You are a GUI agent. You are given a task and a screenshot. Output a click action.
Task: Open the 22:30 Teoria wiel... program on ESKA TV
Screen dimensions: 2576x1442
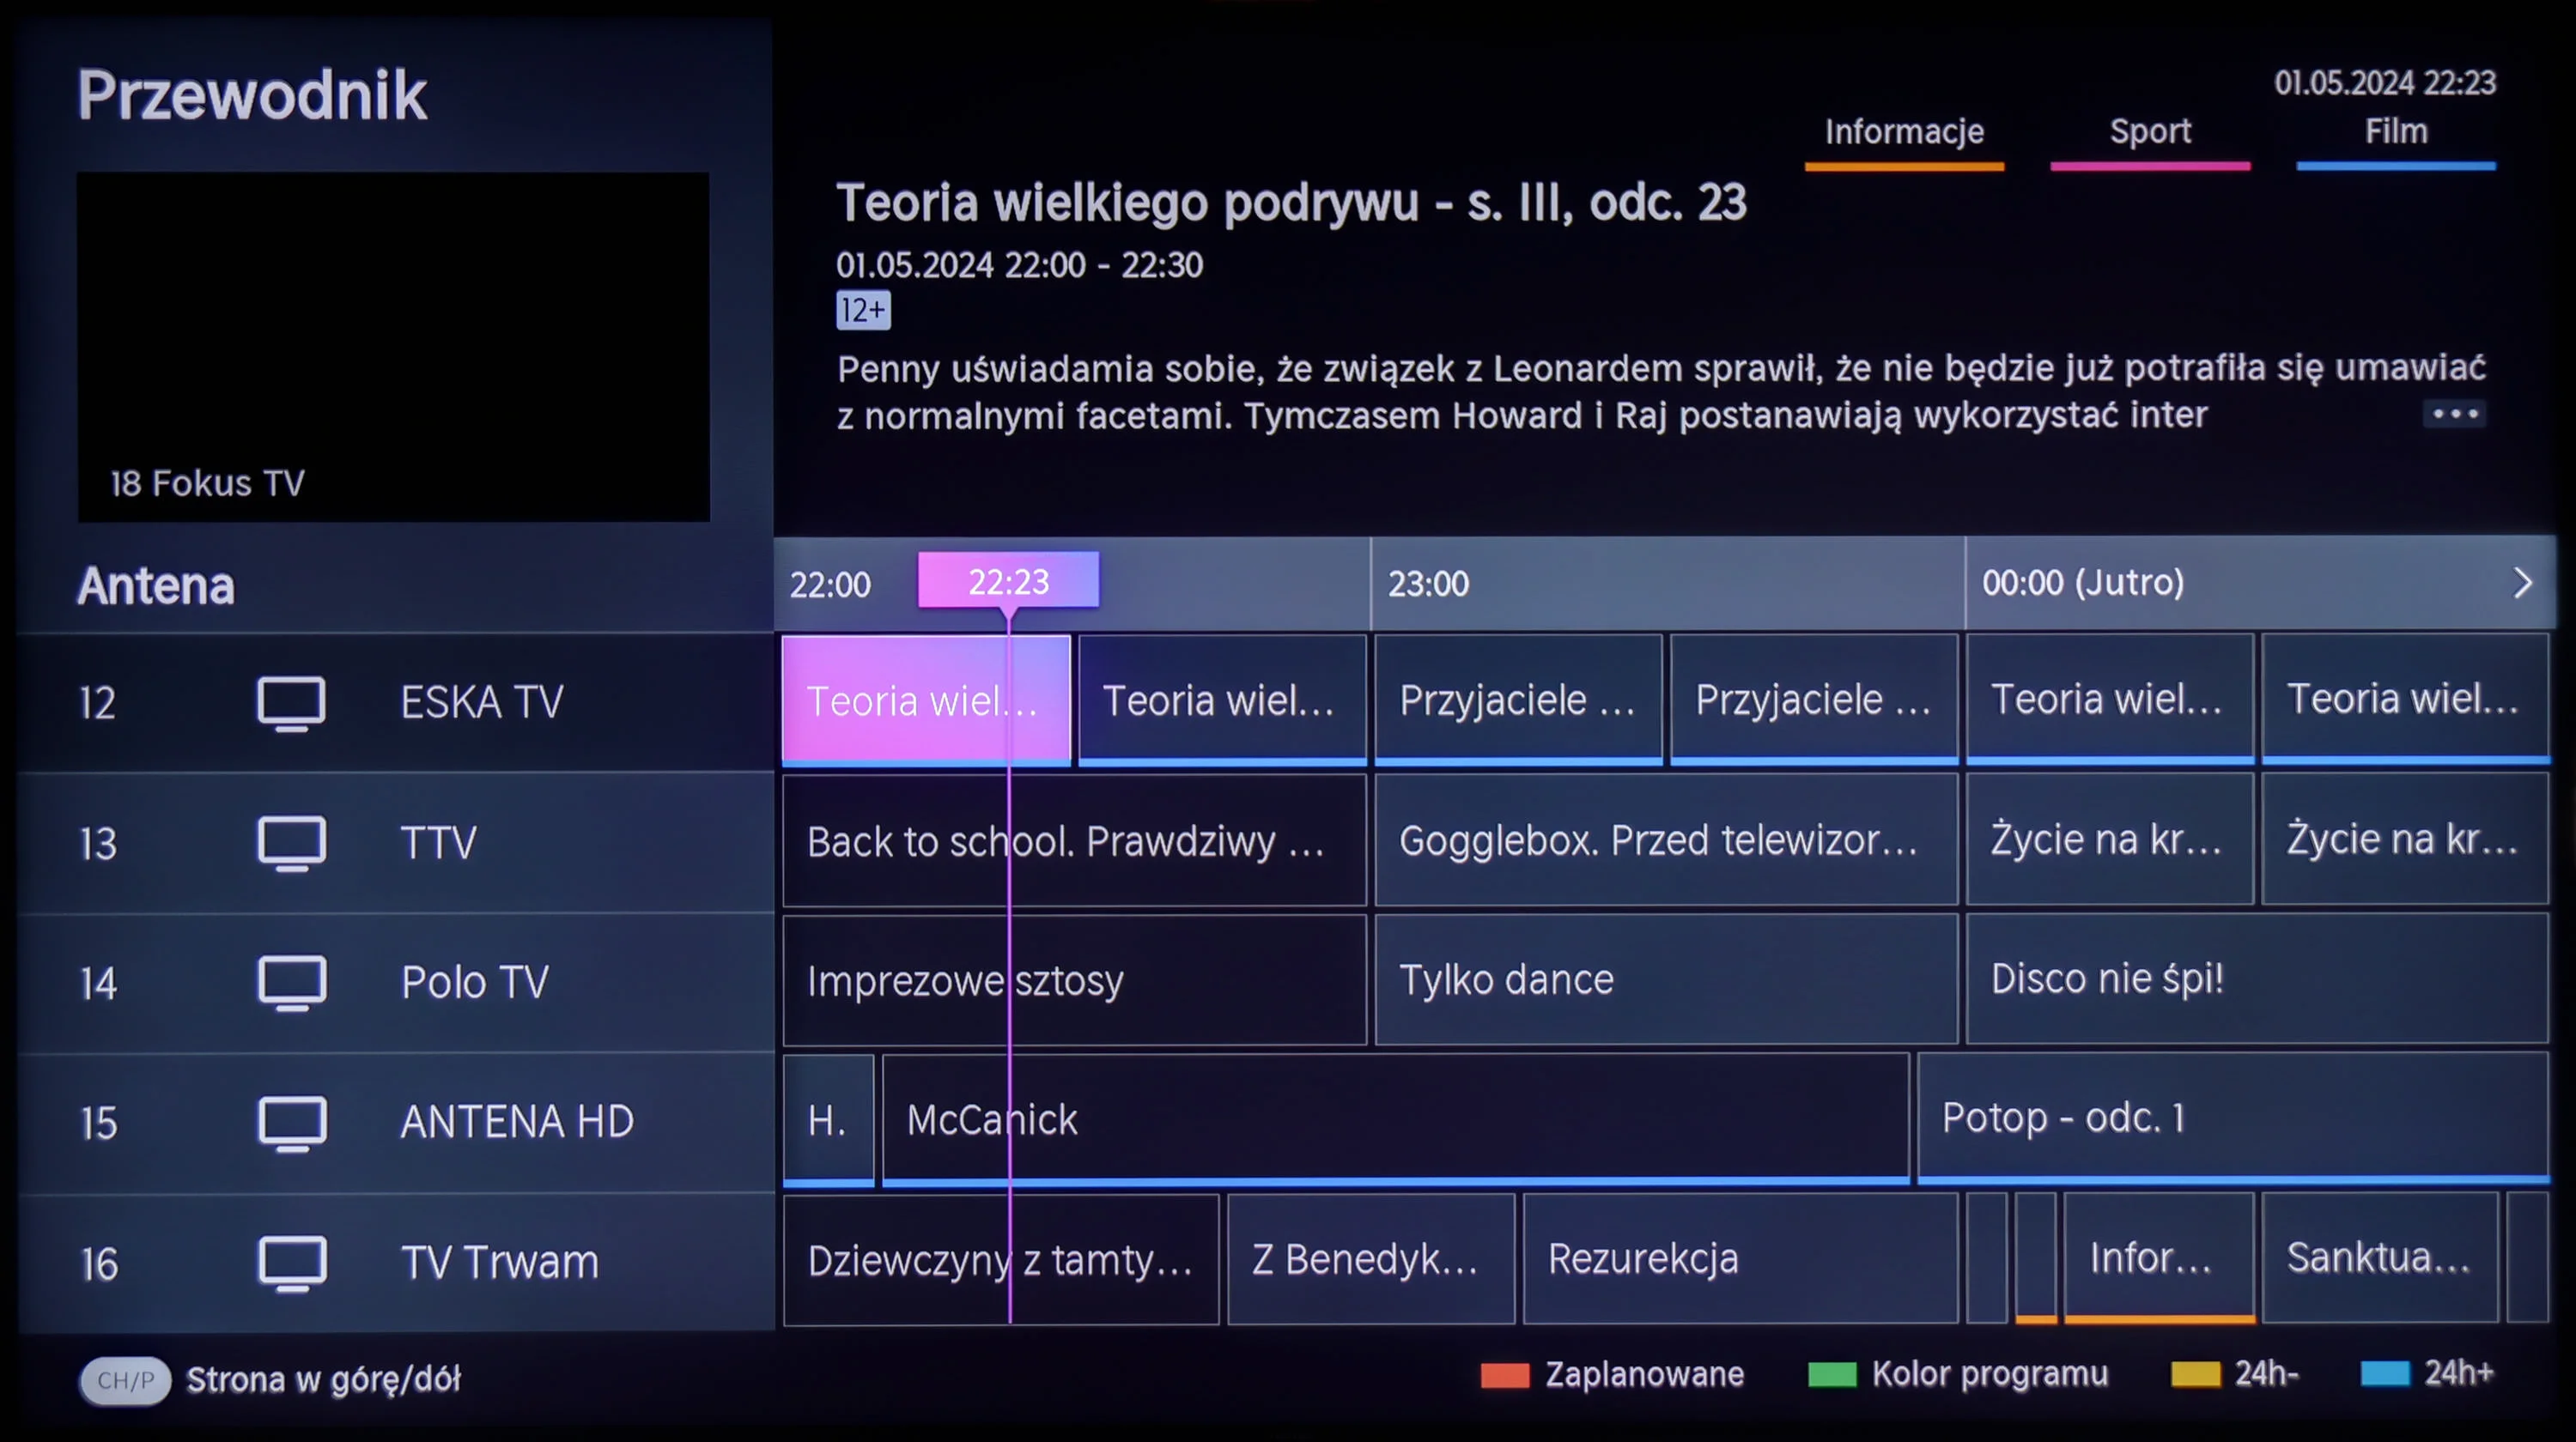(1222, 700)
